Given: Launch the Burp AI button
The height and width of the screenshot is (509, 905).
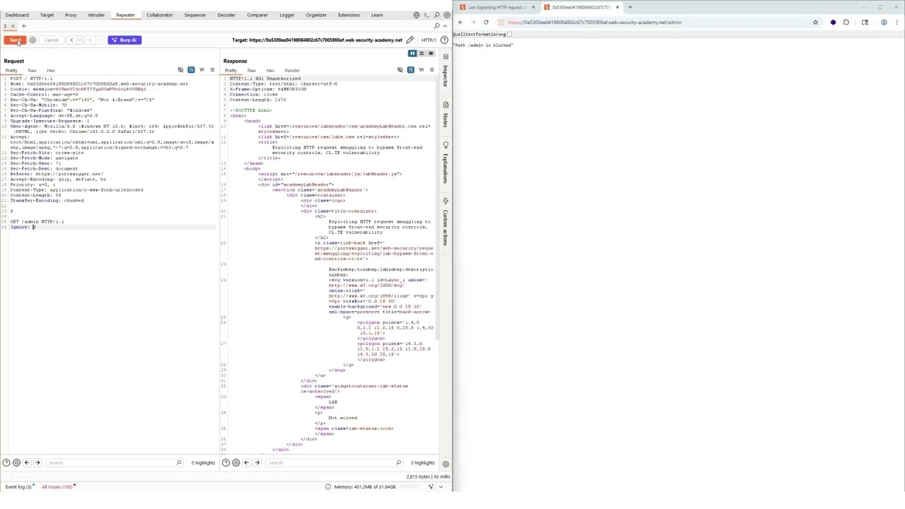Looking at the screenshot, I should click(x=124, y=40).
